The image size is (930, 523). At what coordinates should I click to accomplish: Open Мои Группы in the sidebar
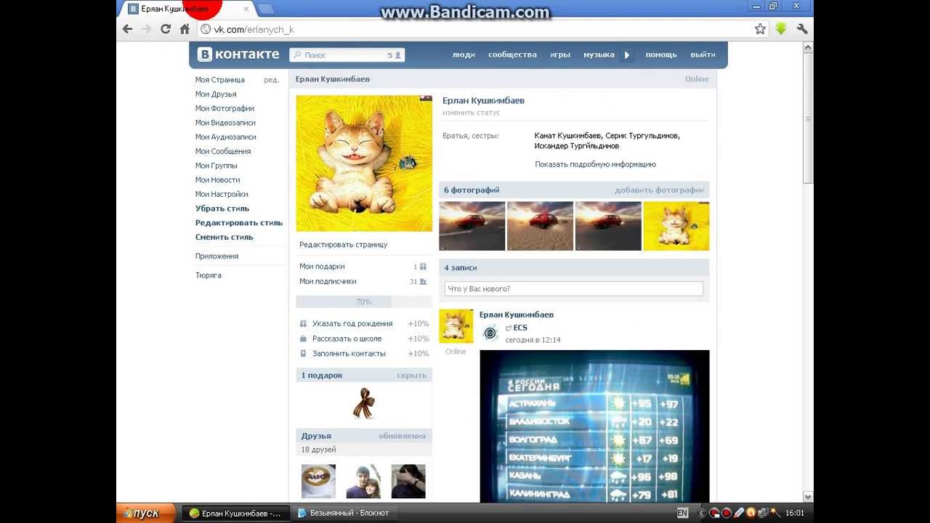tap(217, 166)
